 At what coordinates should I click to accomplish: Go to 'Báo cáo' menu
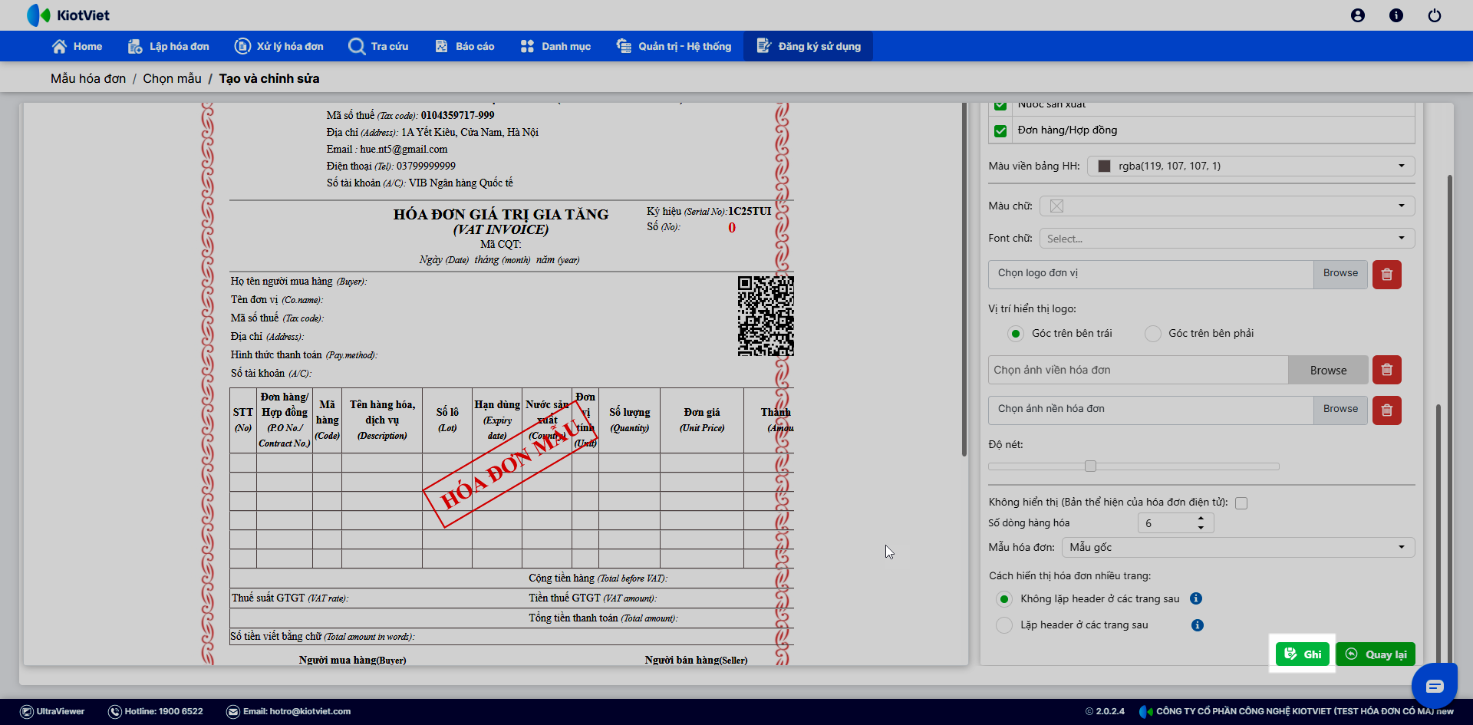tap(464, 46)
